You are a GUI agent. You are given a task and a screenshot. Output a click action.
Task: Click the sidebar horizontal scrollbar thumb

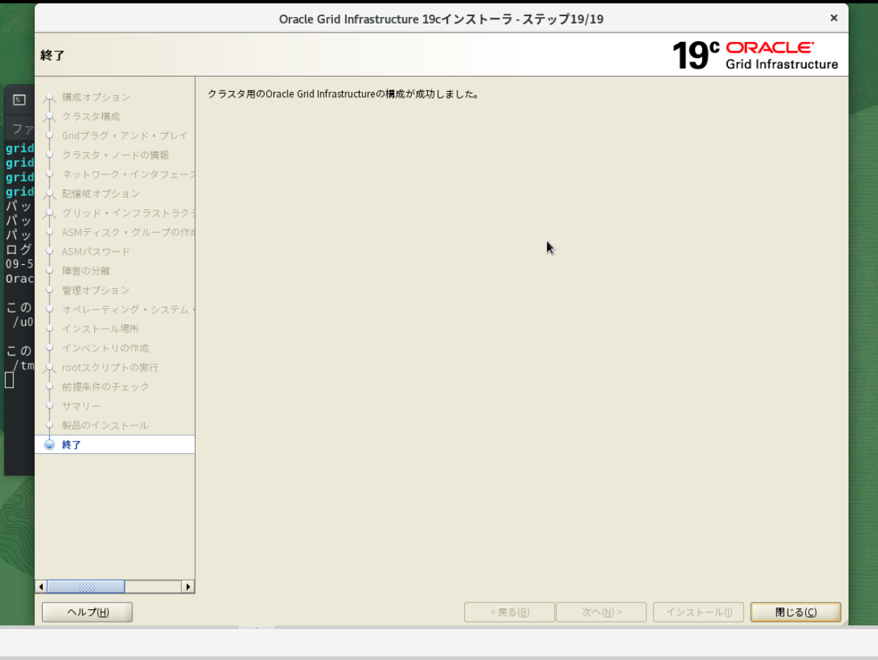pyautogui.click(x=86, y=586)
